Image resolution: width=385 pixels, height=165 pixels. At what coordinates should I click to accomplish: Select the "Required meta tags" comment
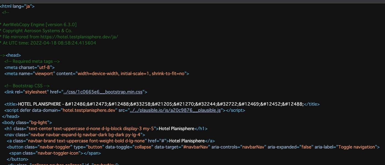pos(32,61)
